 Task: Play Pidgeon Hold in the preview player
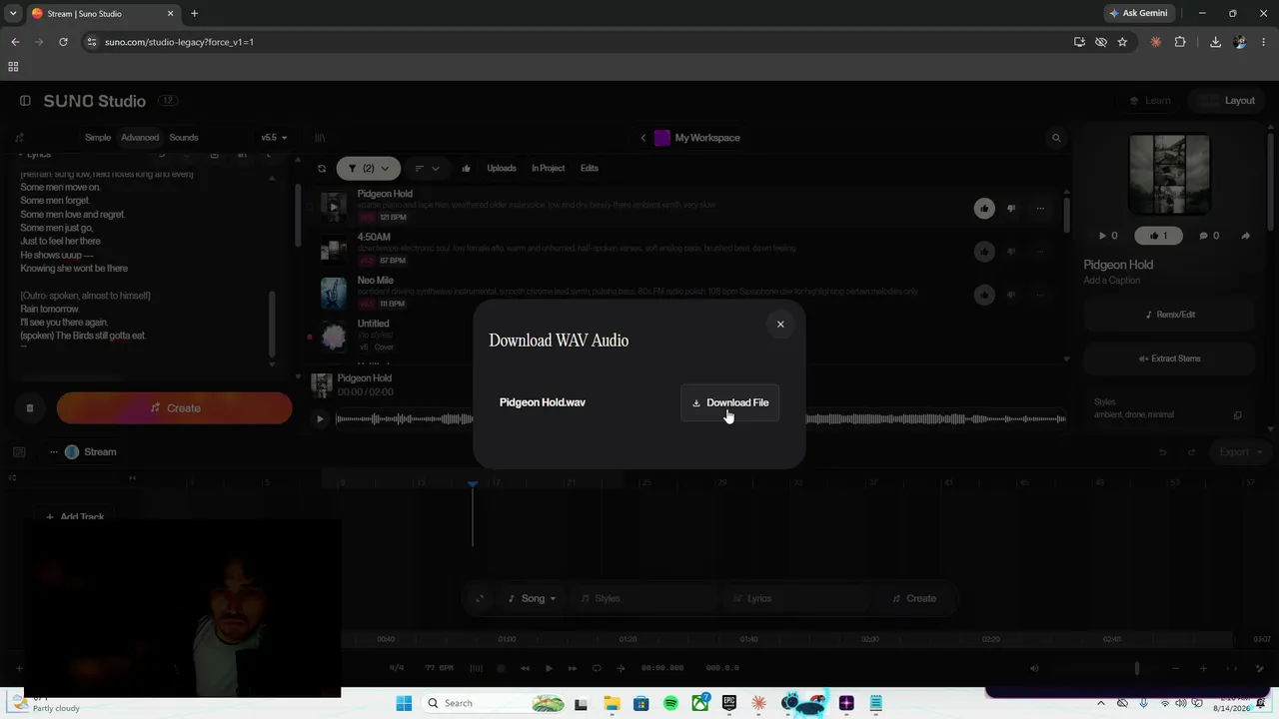[320, 419]
